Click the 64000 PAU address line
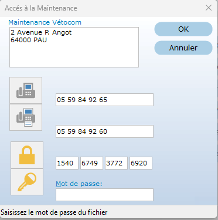This screenshot has width=218, height=220. point(29,40)
